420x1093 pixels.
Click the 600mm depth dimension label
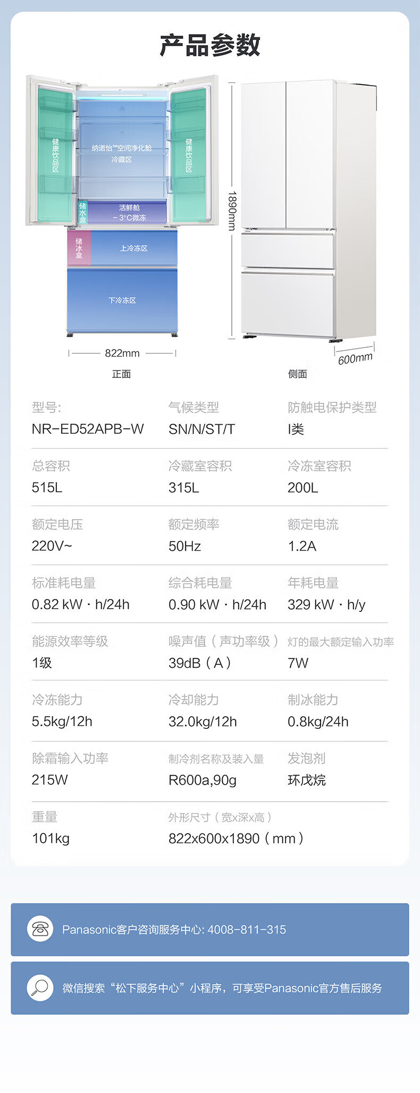click(x=355, y=358)
